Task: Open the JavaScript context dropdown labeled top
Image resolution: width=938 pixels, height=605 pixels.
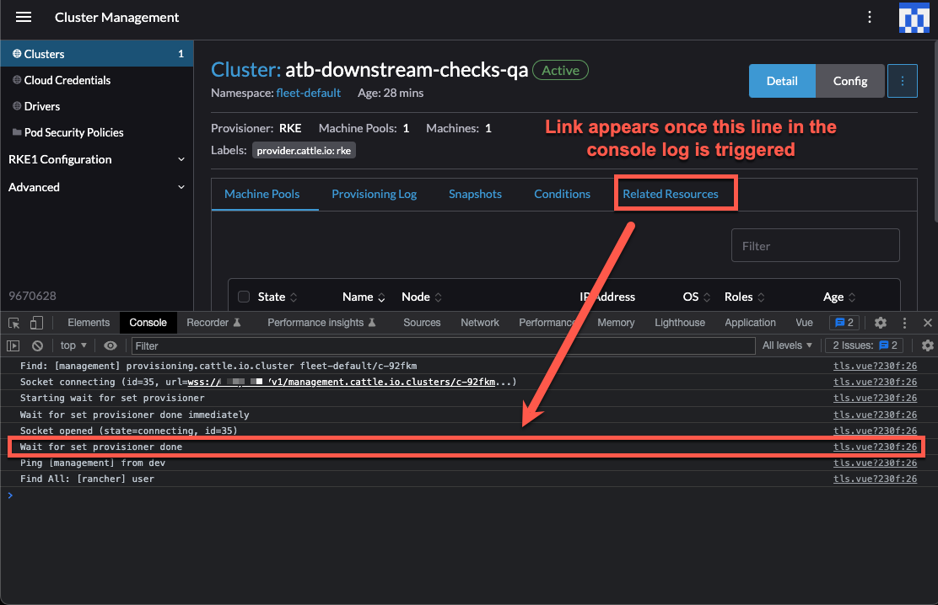Action: pos(73,345)
